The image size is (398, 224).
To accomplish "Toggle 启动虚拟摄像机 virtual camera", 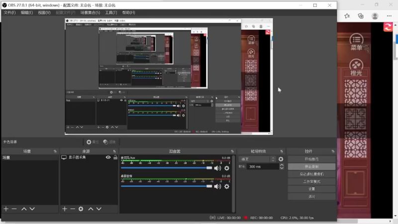I will (x=311, y=174).
